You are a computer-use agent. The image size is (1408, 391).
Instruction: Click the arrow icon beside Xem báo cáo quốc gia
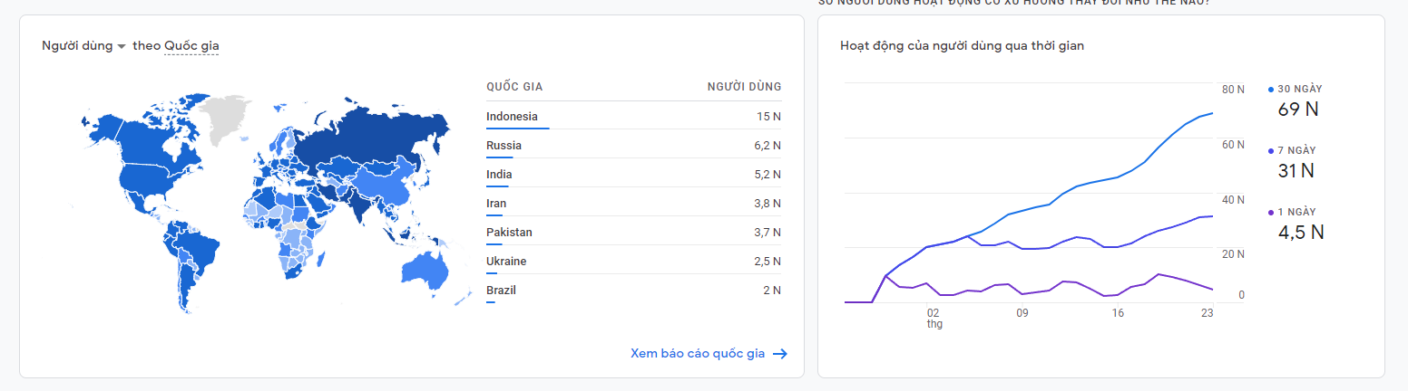coord(779,354)
